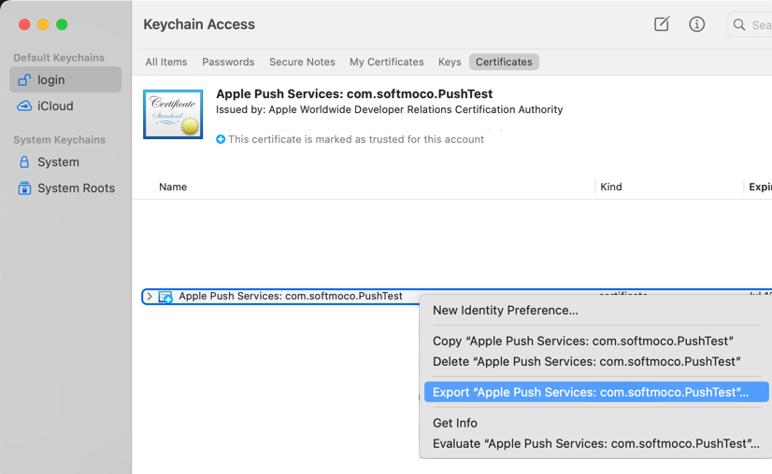Click the search magnifier icon

(x=739, y=25)
